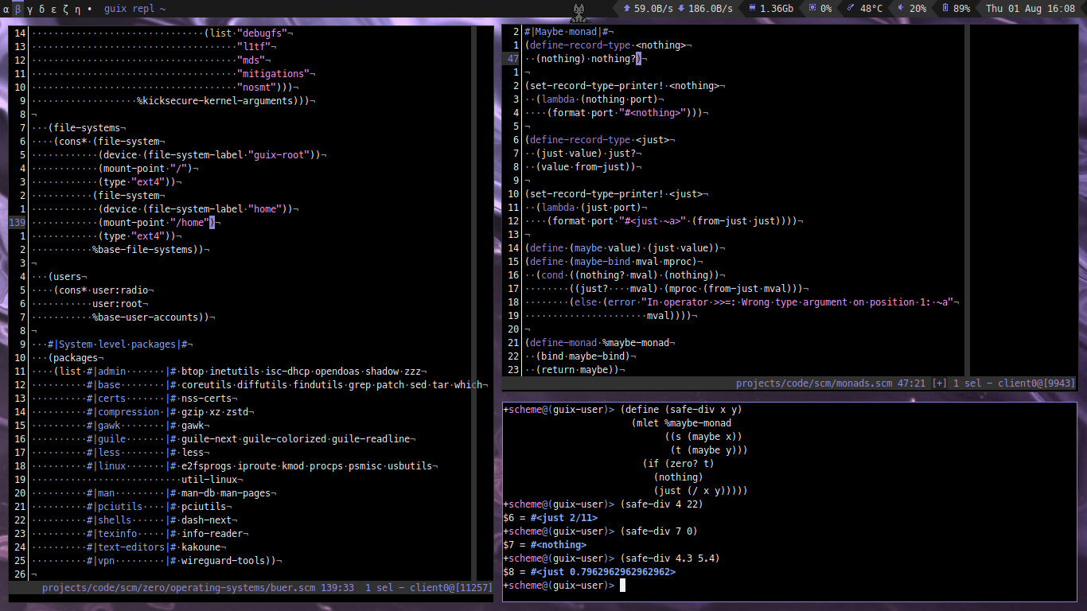This screenshot has width=1087, height=611.
Task: Click %base-user-accounts in the left editor
Action: pos(145,317)
